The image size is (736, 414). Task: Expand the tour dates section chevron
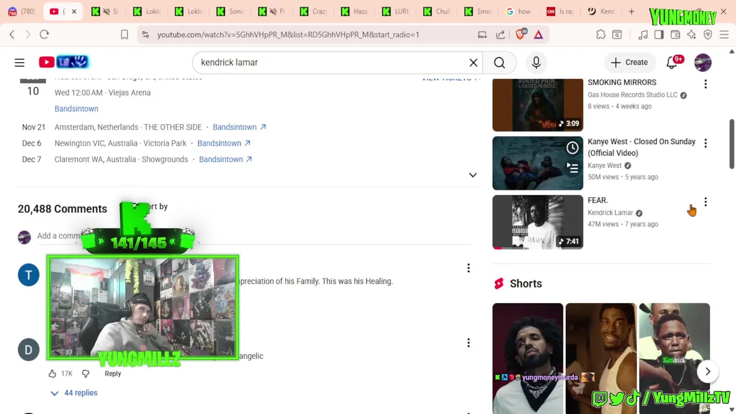473,175
